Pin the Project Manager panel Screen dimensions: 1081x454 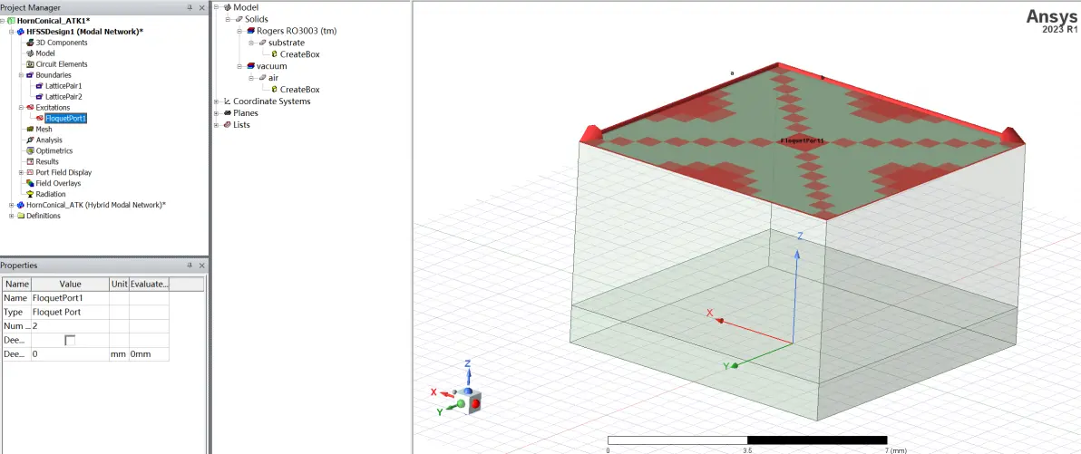tap(190, 7)
